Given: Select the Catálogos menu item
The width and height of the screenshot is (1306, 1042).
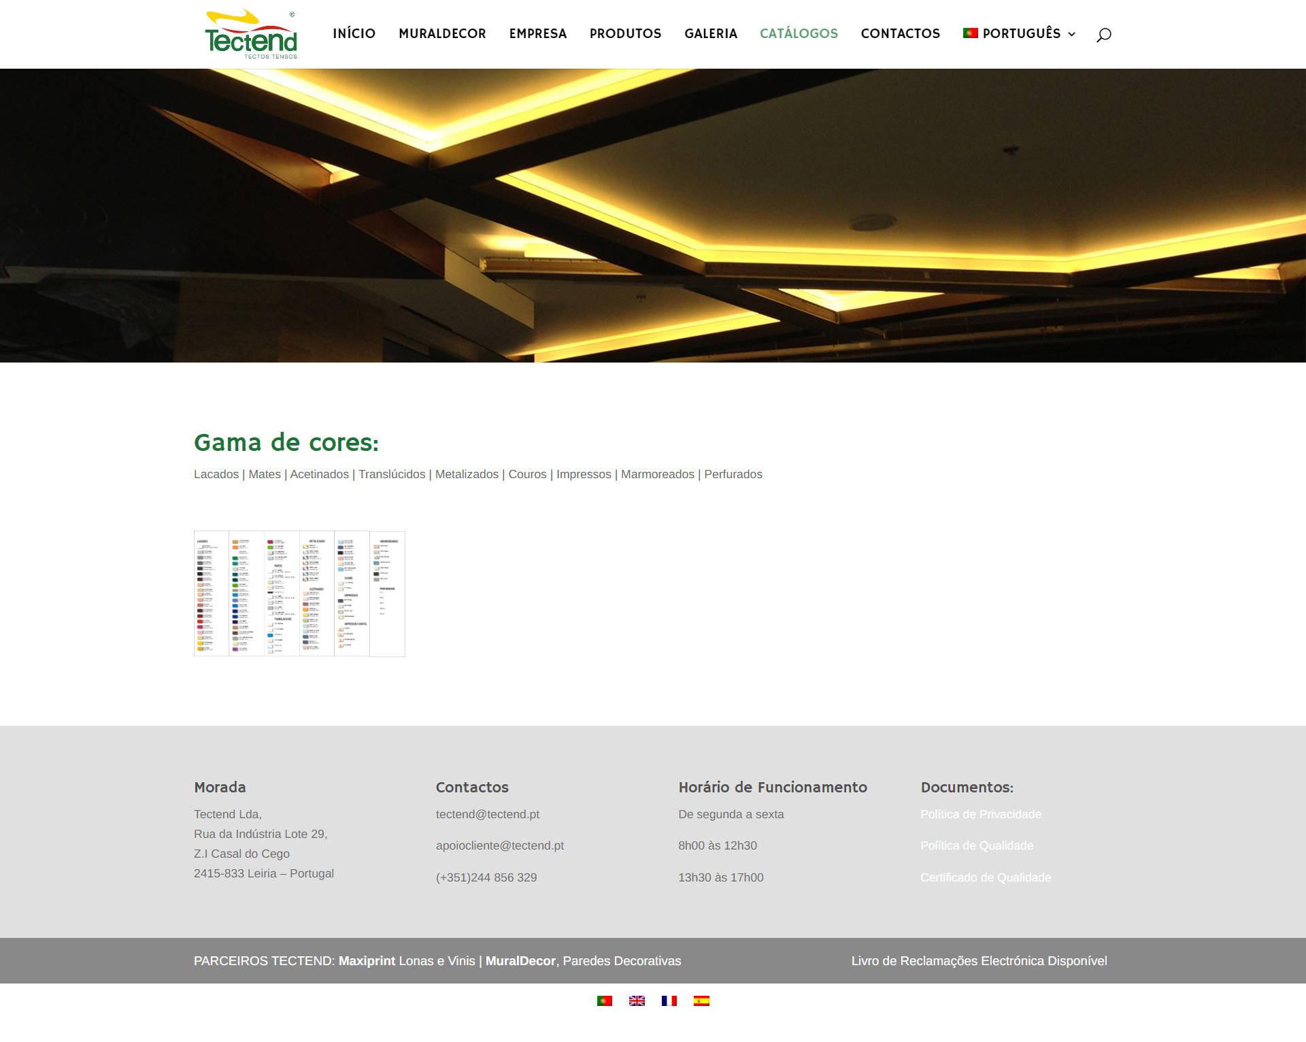Looking at the screenshot, I should coord(799,33).
